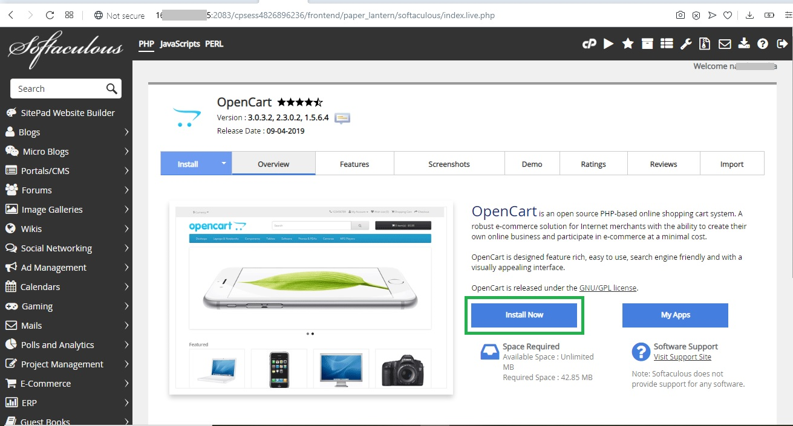Expand the Calendars category
This screenshot has height=426, width=793.
(x=126, y=286)
